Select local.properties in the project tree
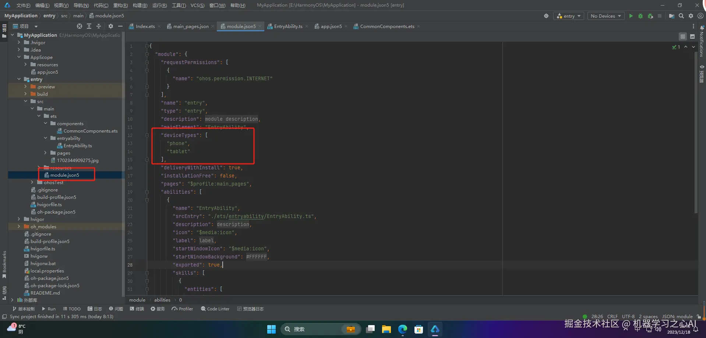This screenshot has height=338, width=706. click(47, 271)
